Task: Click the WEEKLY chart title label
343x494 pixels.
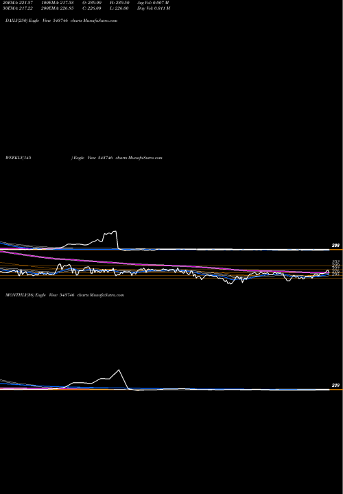Action: [84, 158]
